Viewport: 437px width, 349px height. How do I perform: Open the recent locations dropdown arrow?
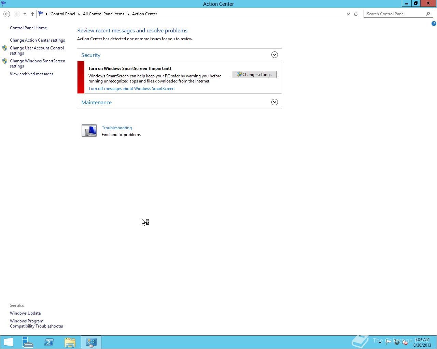[25, 14]
